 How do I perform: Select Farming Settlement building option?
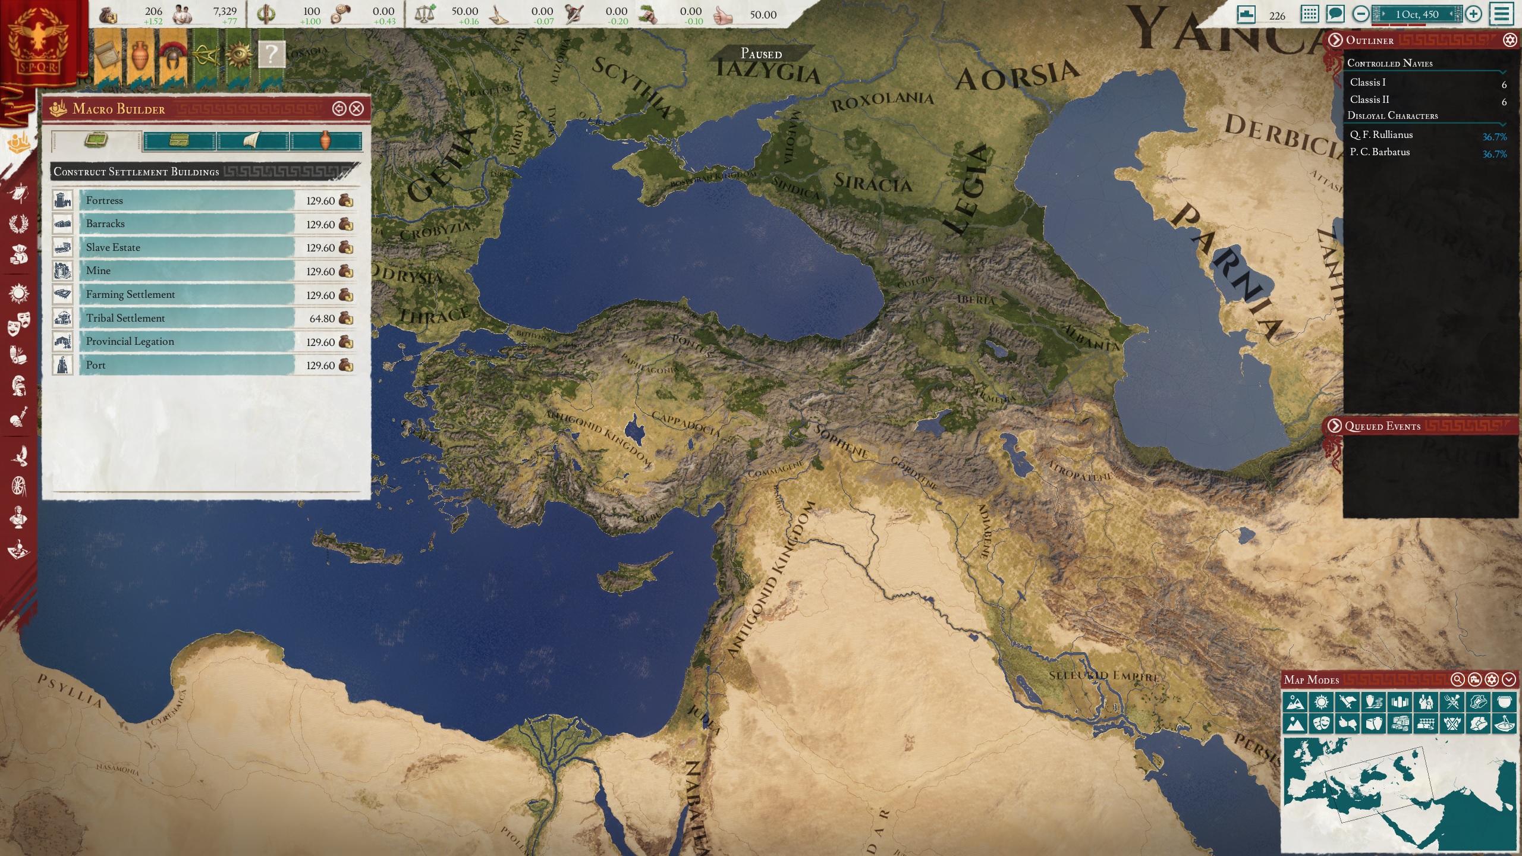coord(204,294)
